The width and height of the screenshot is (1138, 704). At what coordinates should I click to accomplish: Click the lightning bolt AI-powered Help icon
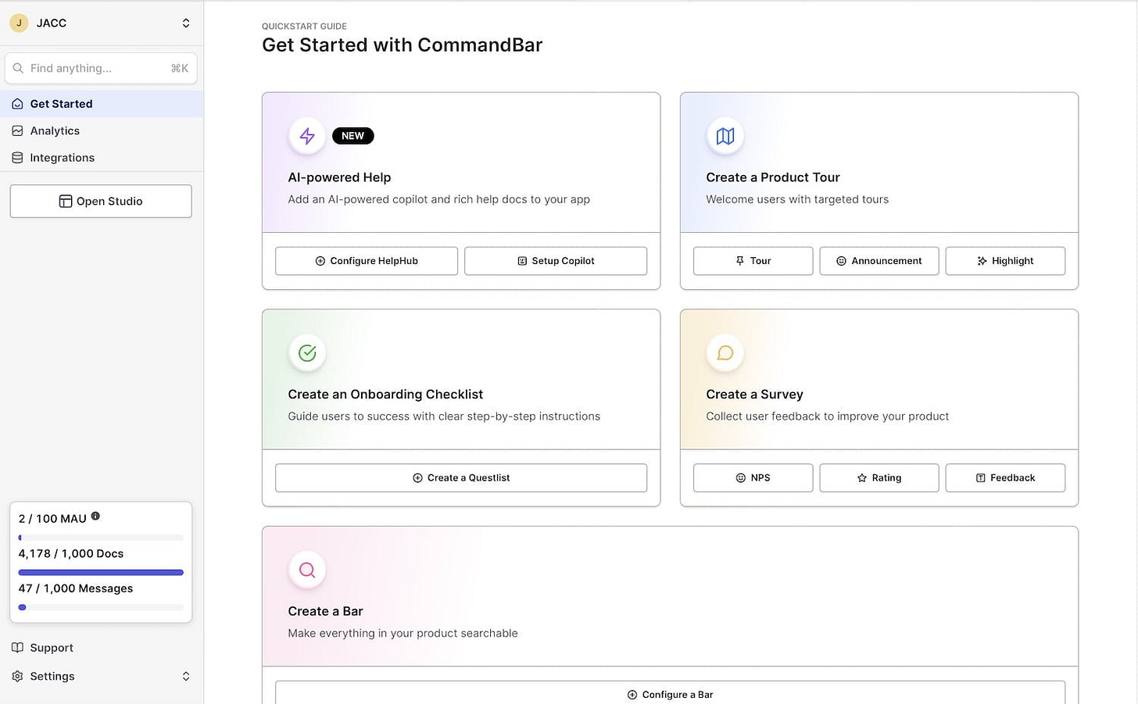point(307,136)
